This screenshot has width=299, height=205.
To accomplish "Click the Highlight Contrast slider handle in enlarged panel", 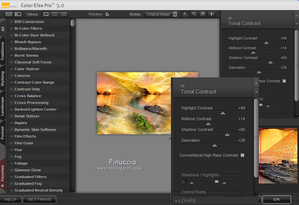I will point(223,113).
